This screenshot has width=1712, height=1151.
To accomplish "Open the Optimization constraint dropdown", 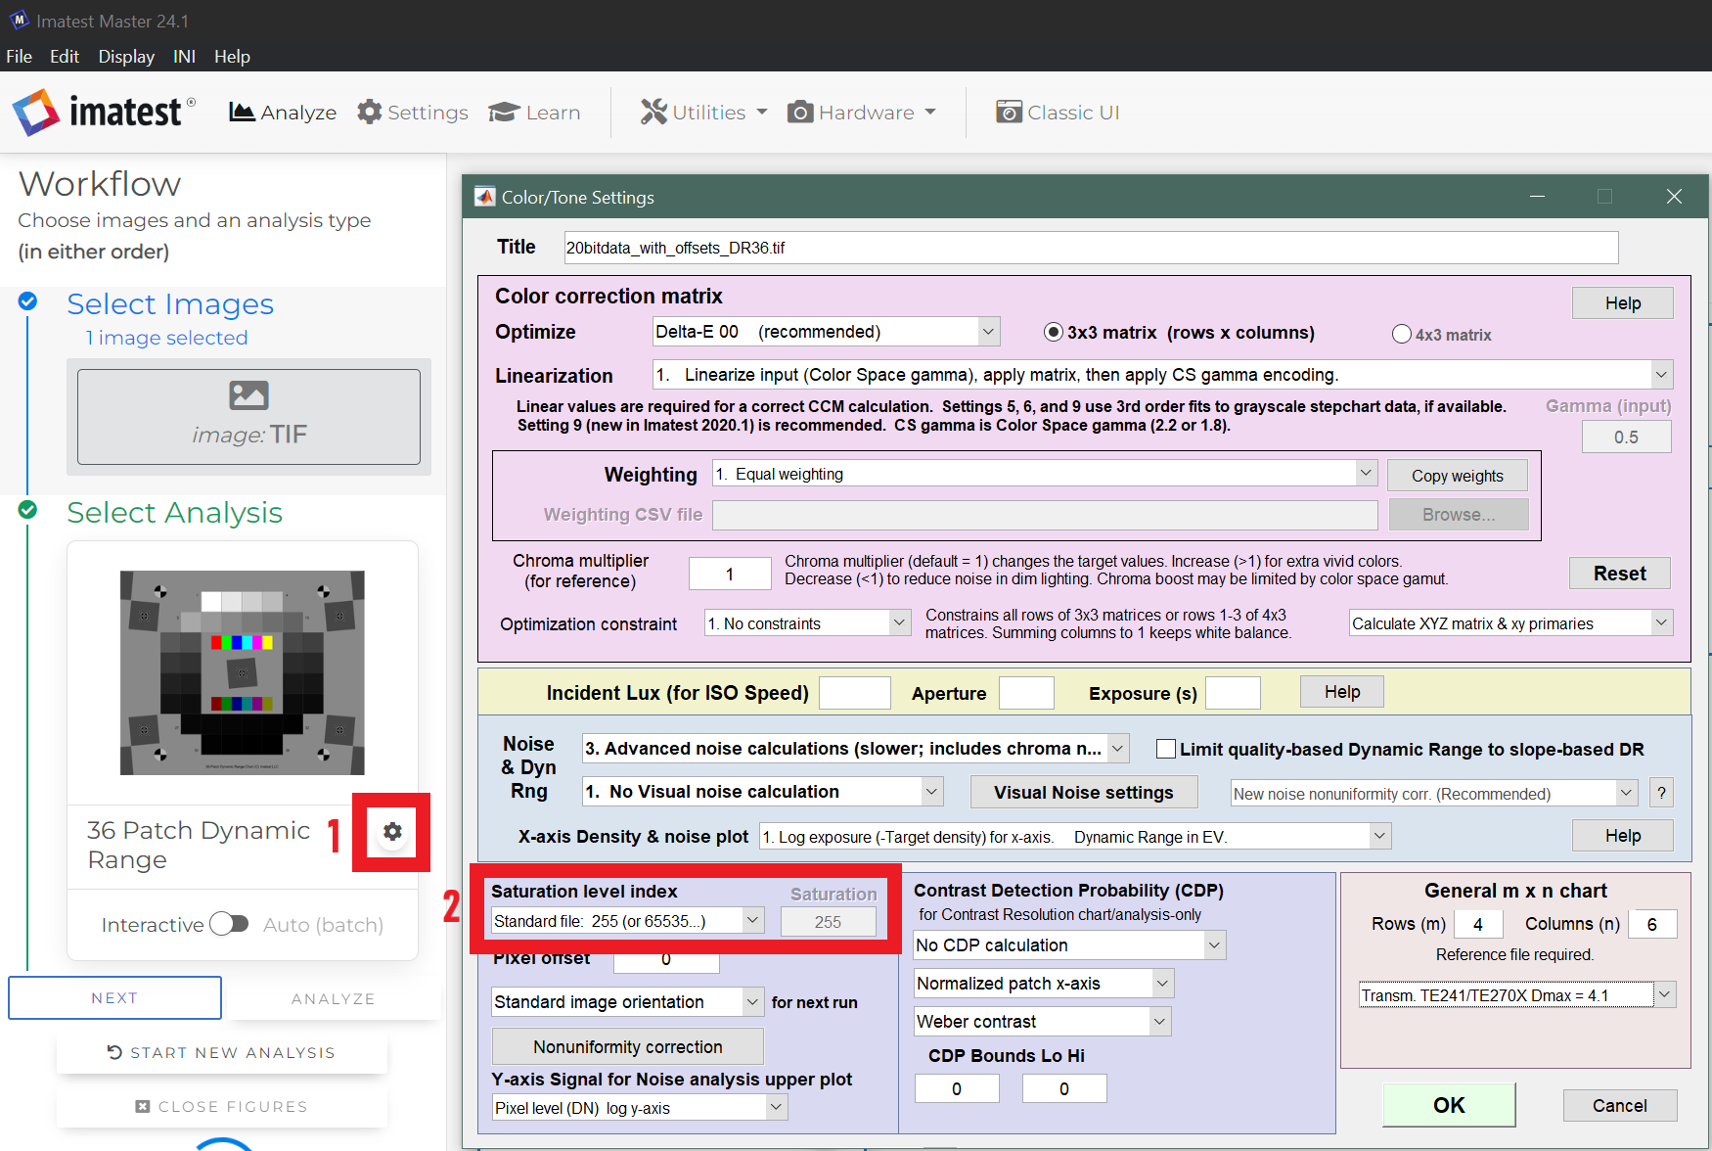I will coord(808,623).
